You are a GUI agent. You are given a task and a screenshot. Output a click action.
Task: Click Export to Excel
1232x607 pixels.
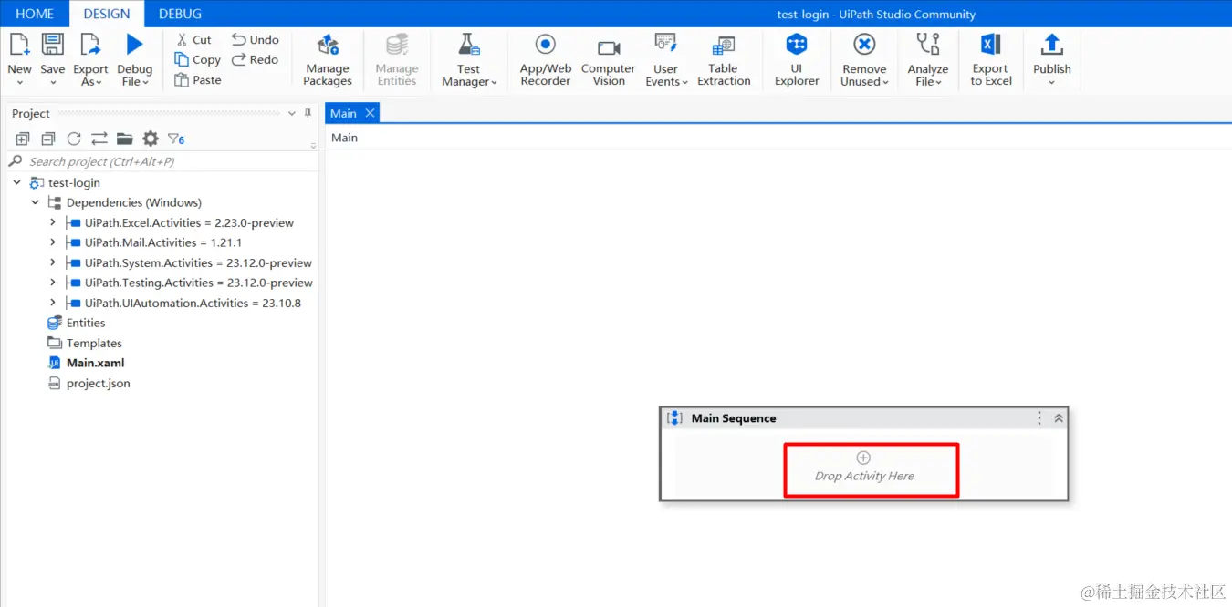991,59
